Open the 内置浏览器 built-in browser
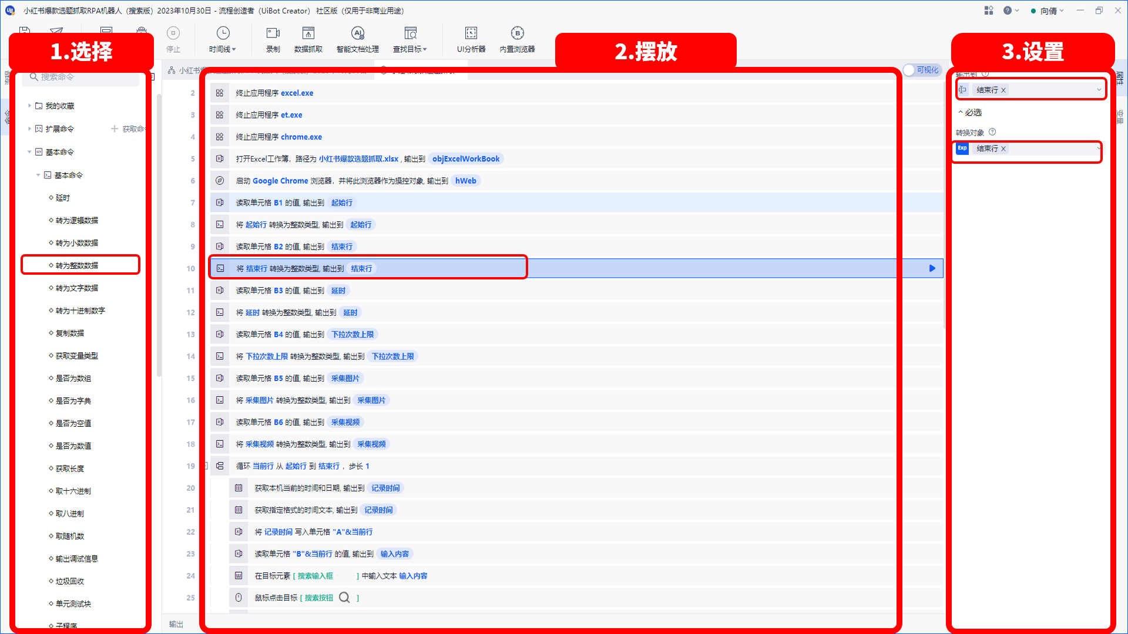The width and height of the screenshot is (1128, 634). (x=518, y=40)
